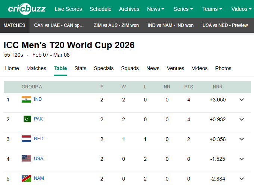Expand the USA row details chevron
The image size is (254, 188).
[x=242, y=159]
